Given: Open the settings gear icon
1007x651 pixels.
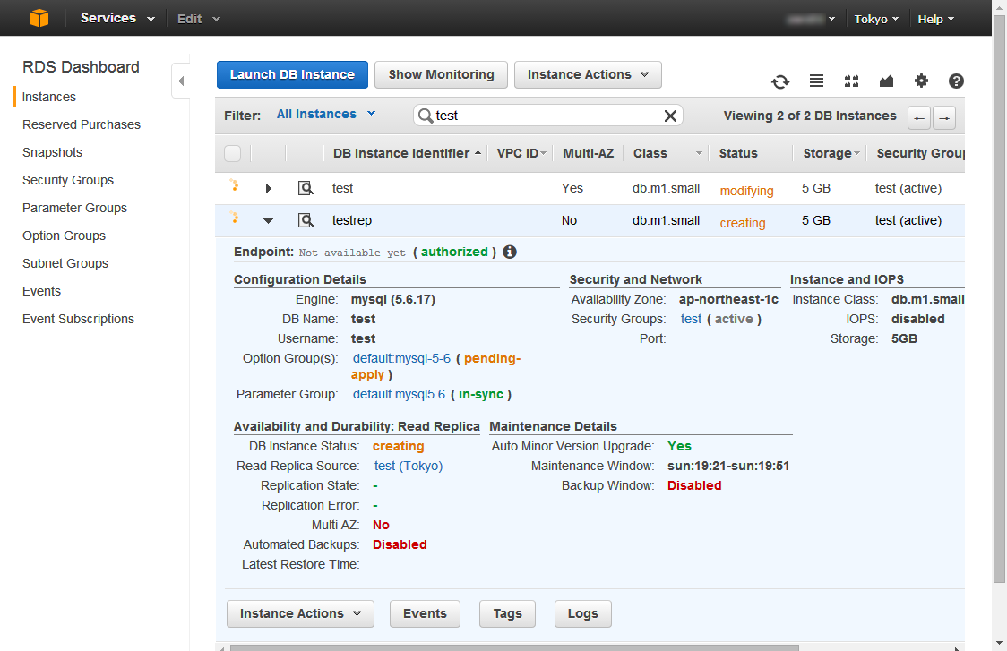Looking at the screenshot, I should pyautogui.click(x=921, y=81).
